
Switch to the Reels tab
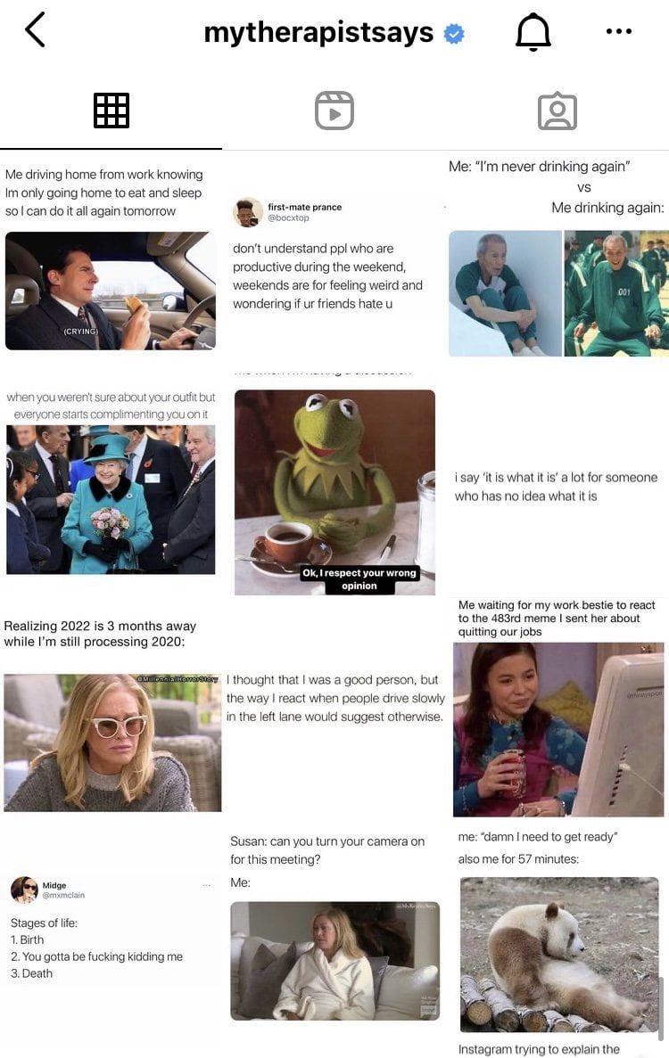click(x=334, y=111)
